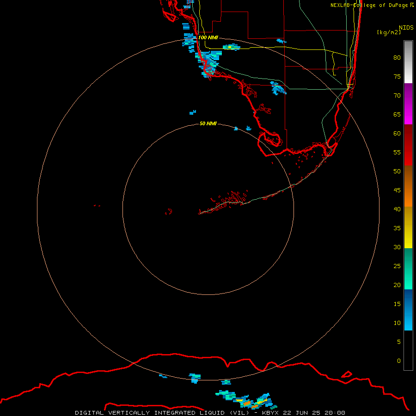Click the NIDS label
This screenshot has height=416, width=416.
click(x=406, y=28)
